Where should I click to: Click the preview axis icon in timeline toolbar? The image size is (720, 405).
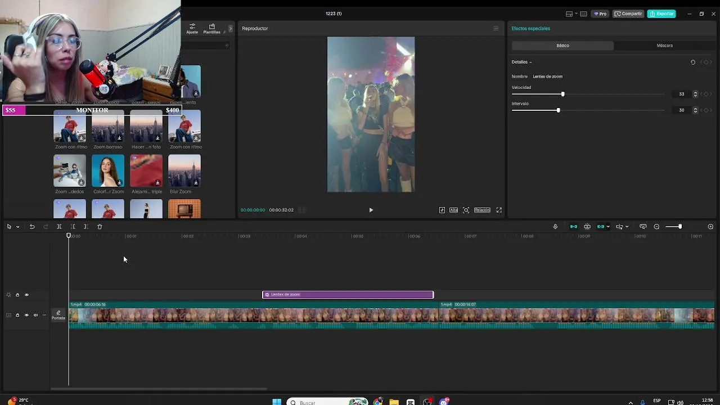tap(619, 227)
